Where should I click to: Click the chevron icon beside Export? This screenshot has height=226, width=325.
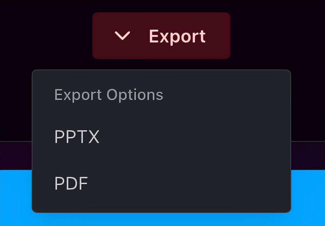point(122,36)
